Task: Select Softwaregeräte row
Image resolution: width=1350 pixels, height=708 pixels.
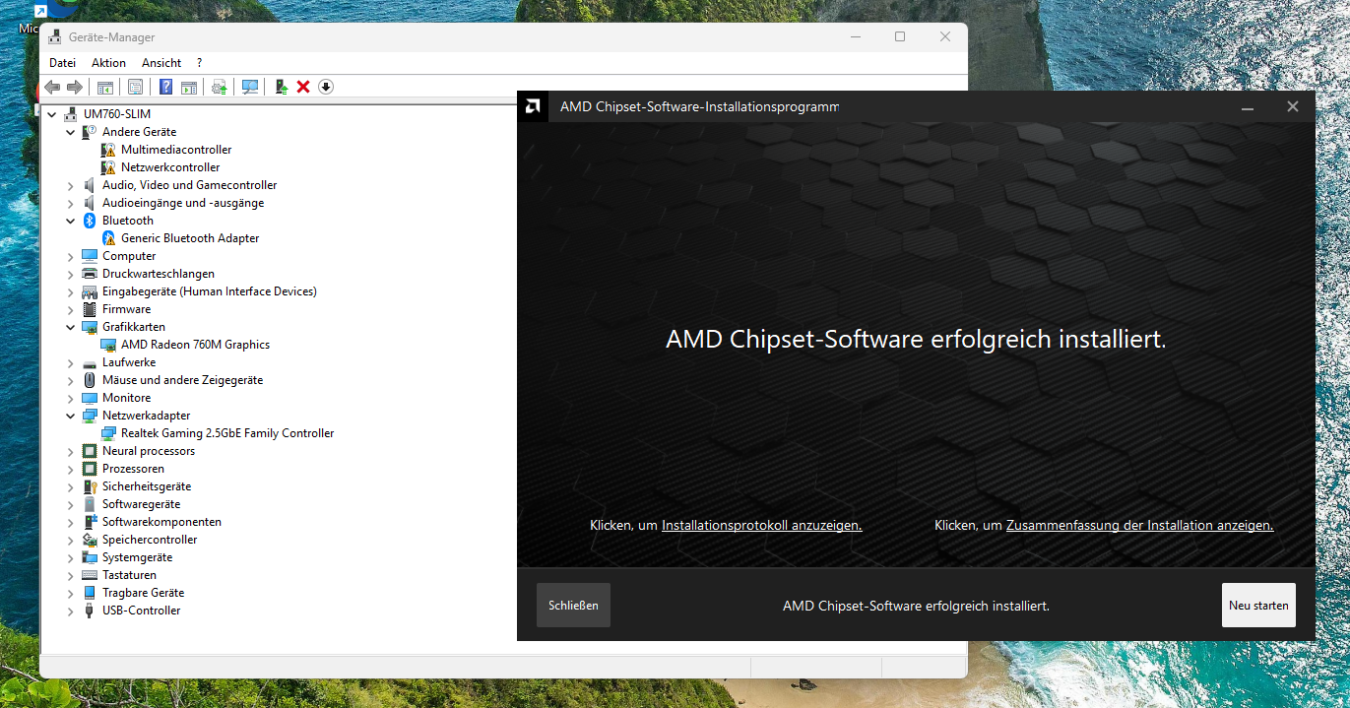Action: click(141, 504)
